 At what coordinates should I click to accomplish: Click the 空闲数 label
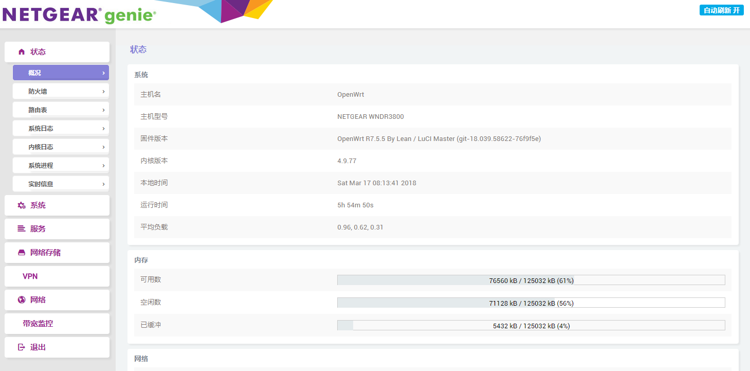(151, 303)
